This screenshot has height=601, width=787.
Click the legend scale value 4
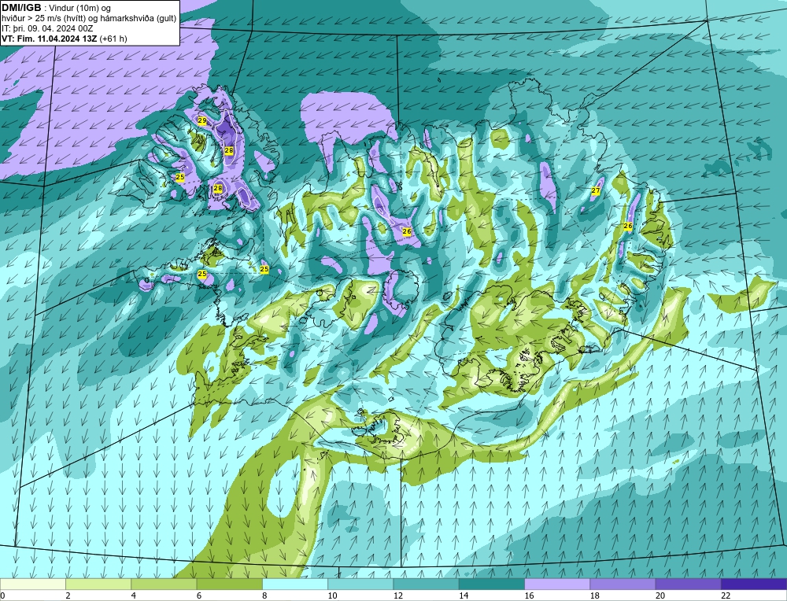pos(134,596)
